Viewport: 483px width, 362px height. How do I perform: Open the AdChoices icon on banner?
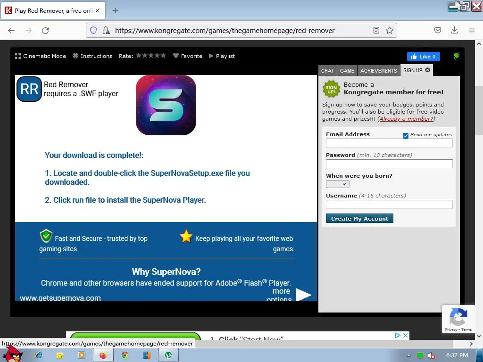(398, 335)
